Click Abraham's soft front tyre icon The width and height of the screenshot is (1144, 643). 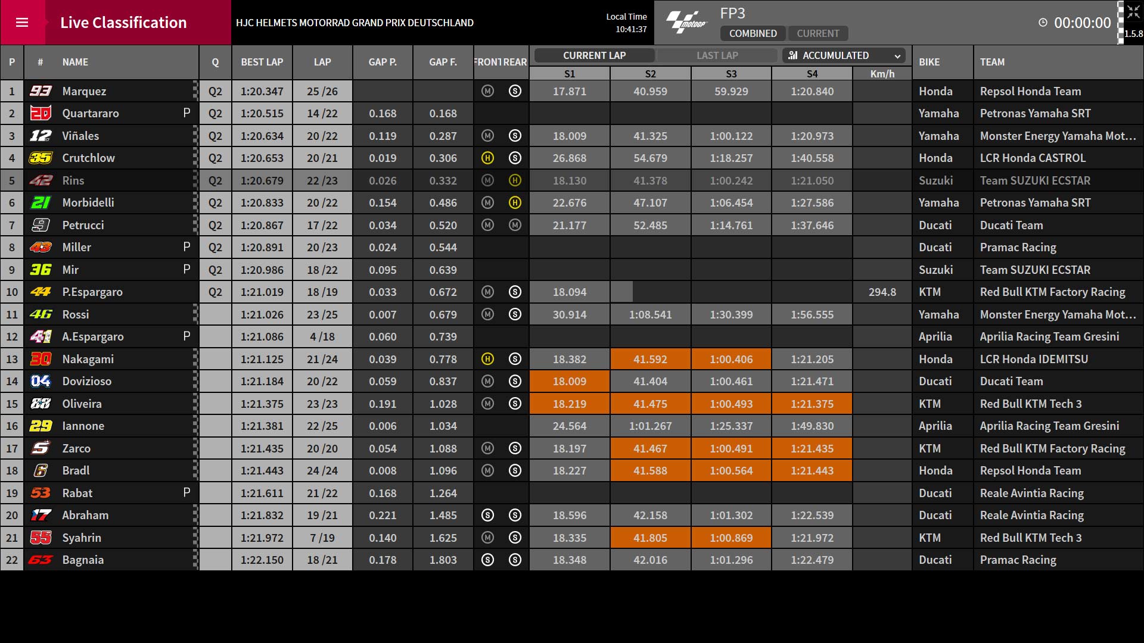(x=487, y=515)
